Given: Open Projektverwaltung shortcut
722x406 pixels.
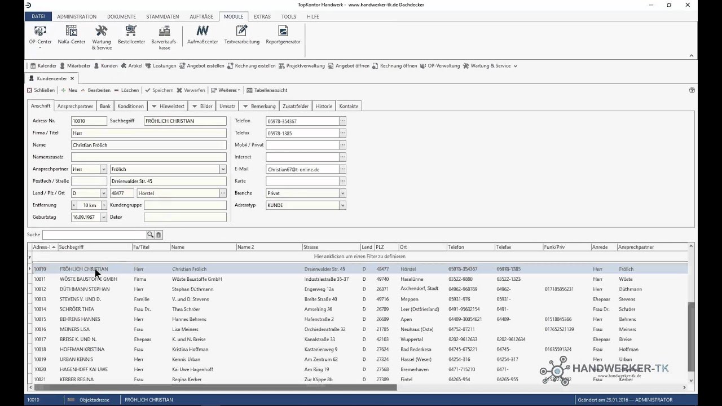Looking at the screenshot, I should 302,66.
